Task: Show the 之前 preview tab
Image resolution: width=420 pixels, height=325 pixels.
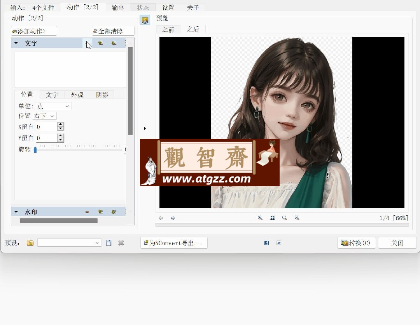Action: pos(168,29)
